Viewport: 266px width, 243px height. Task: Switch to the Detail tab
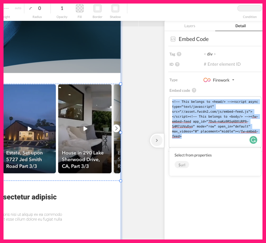[x=240, y=26]
